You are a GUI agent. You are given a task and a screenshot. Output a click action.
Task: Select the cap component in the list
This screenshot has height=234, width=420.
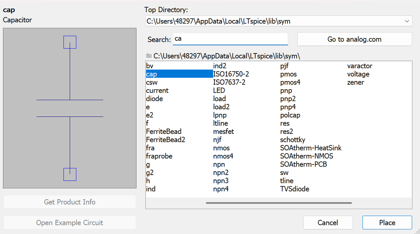point(152,74)
